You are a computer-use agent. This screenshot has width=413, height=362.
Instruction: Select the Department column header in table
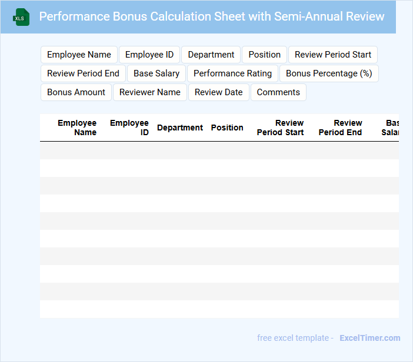tap(180, 128)
